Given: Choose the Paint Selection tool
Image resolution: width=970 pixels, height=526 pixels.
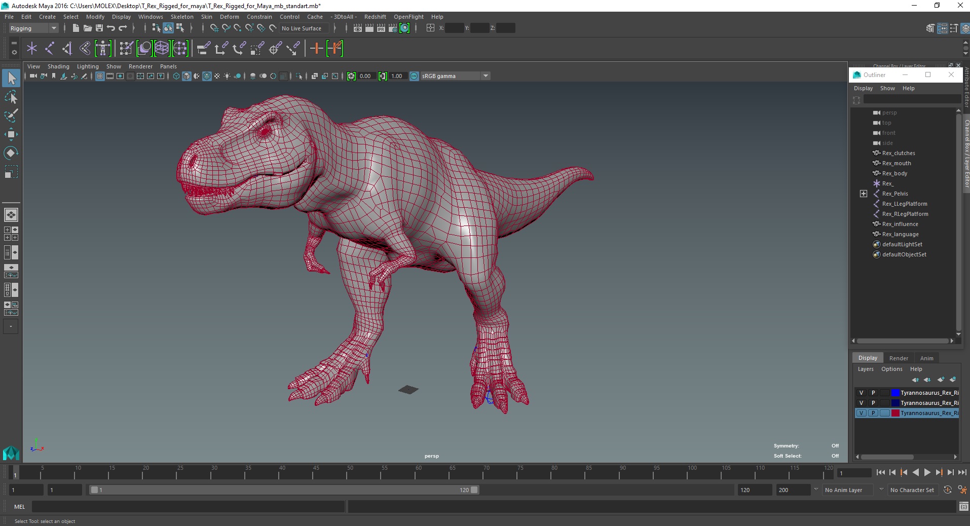Looking at the screenshot, I should [x=11, y=116].
